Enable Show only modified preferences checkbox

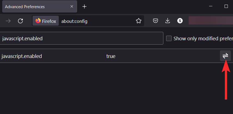169,38
